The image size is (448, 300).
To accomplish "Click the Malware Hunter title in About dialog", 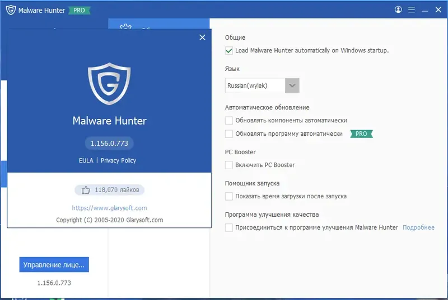I will point(109,121).
